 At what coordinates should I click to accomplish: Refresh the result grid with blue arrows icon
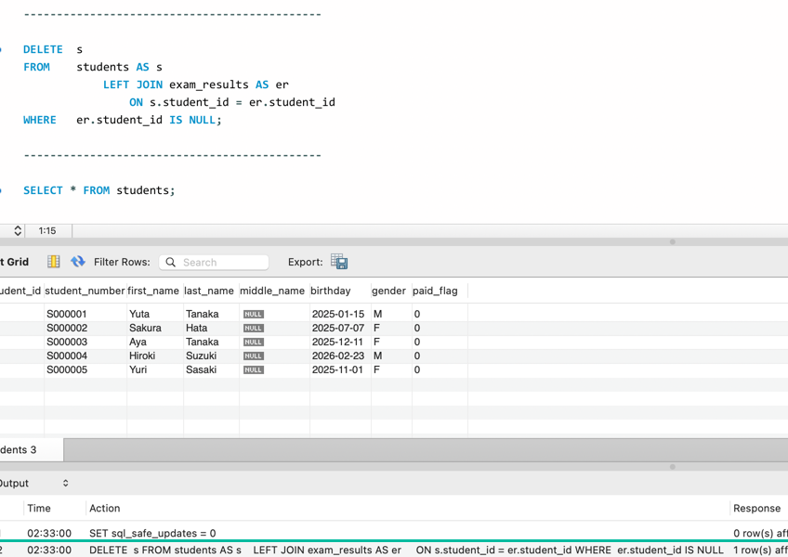(x=76, y=262)
